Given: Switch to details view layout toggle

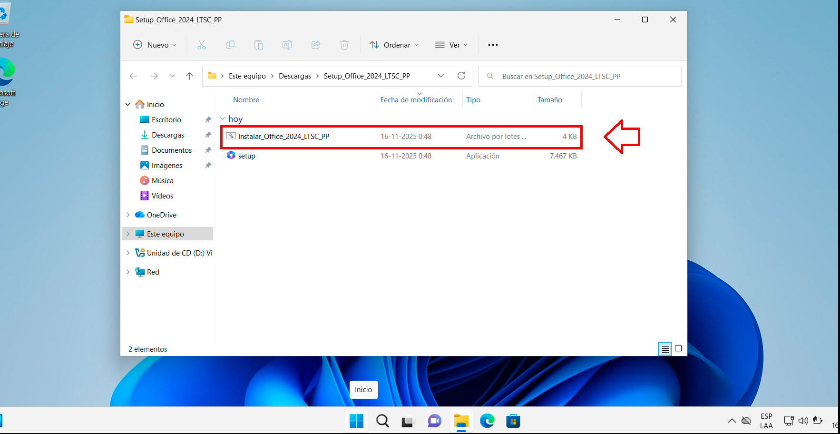Looking at the screenshot, I should pos(665,349).
